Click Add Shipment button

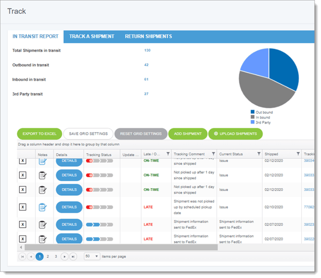click(188, 134)
